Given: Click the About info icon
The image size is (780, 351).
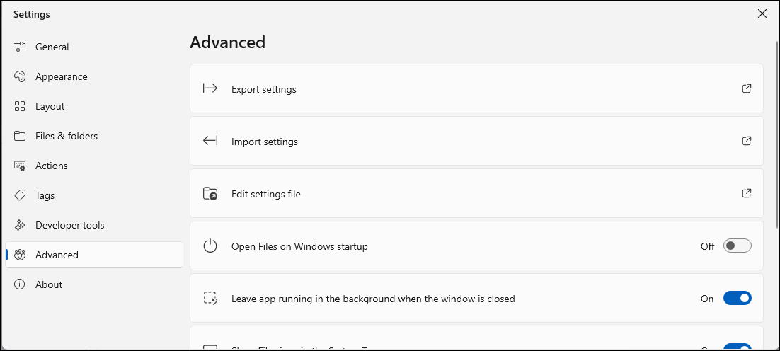Looking at the screenshot, I should click(20, 284).
